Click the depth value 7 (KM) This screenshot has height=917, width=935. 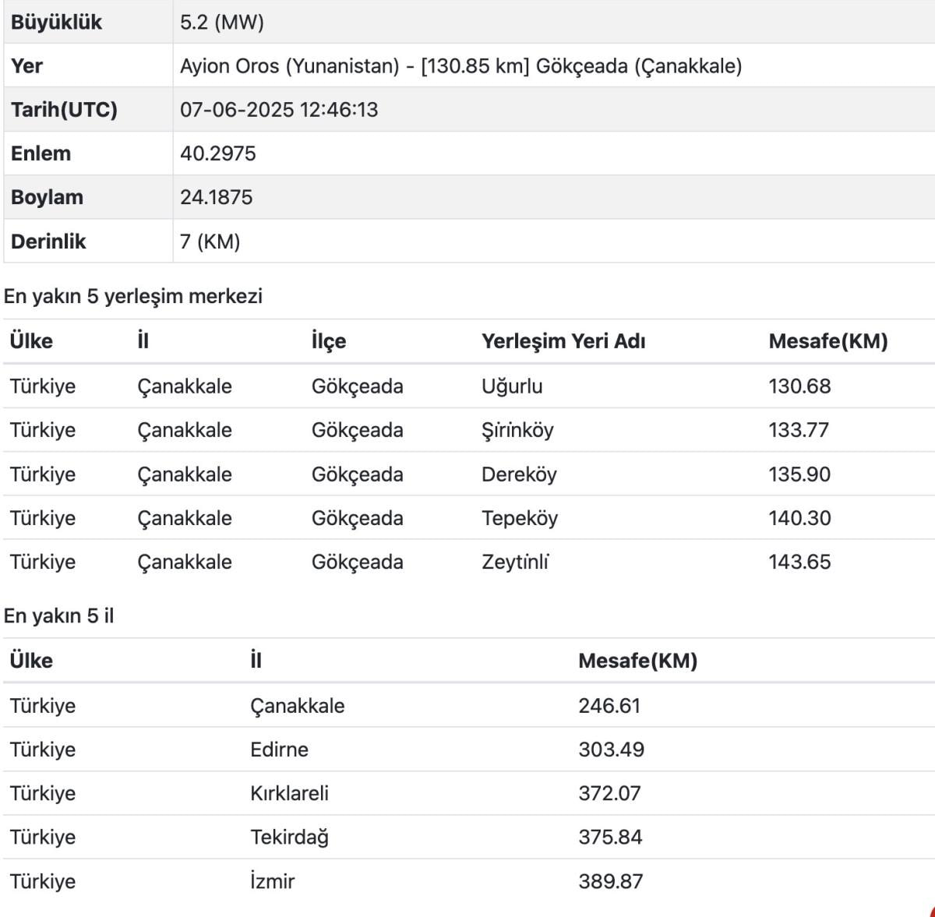[210, 241]
